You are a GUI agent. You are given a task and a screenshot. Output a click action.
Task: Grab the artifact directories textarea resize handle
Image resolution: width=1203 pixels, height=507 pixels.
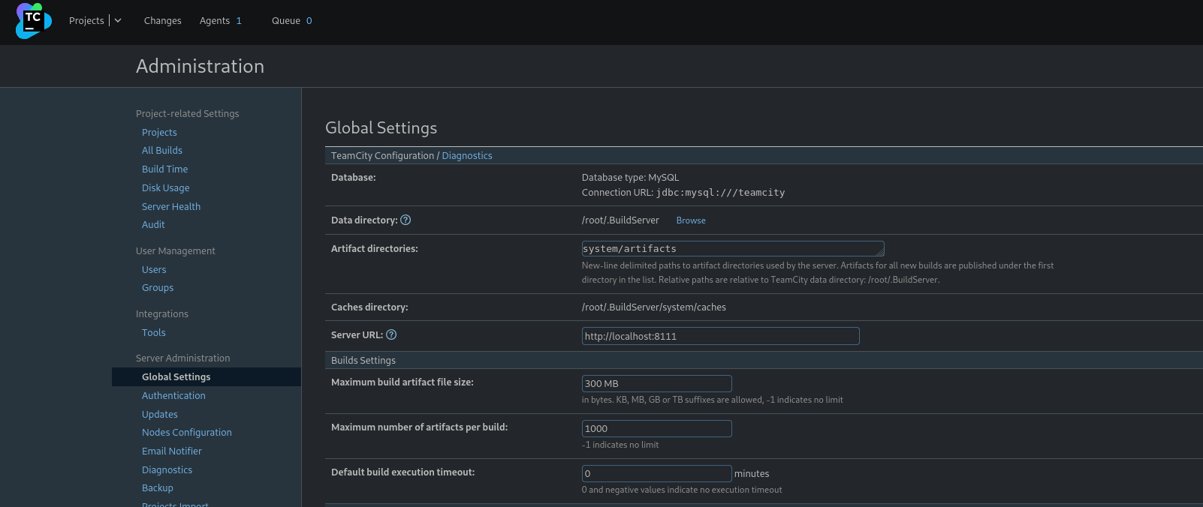pyautogui.click(x=880, y=252)
